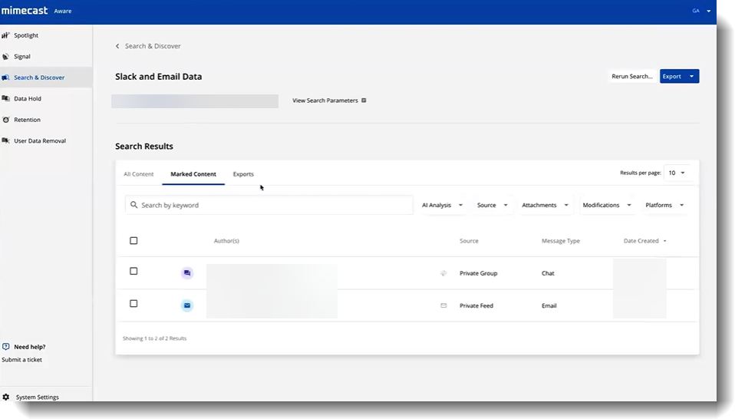
Task: Switch to the Exports tab
Action: coord(243,174)
